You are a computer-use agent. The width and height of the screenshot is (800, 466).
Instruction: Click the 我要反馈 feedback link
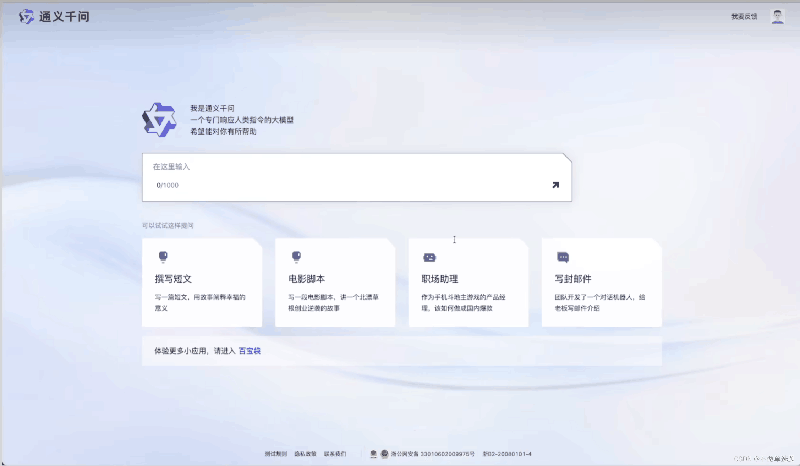click(744, 16)
